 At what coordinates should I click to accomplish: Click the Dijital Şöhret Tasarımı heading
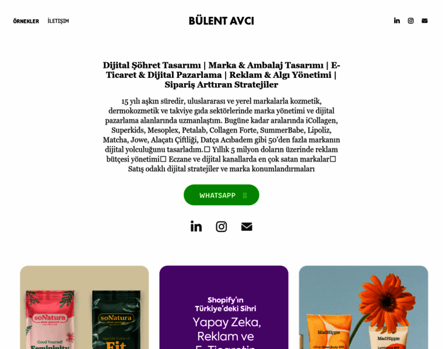point(221,74)
